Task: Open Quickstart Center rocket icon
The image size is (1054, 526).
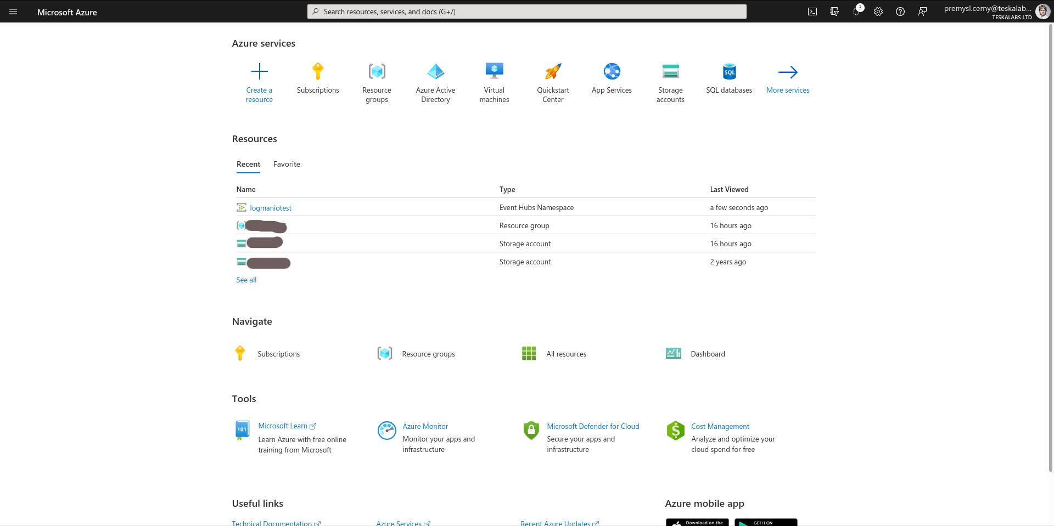Action: pyautogui.click(x=553, y=71)
